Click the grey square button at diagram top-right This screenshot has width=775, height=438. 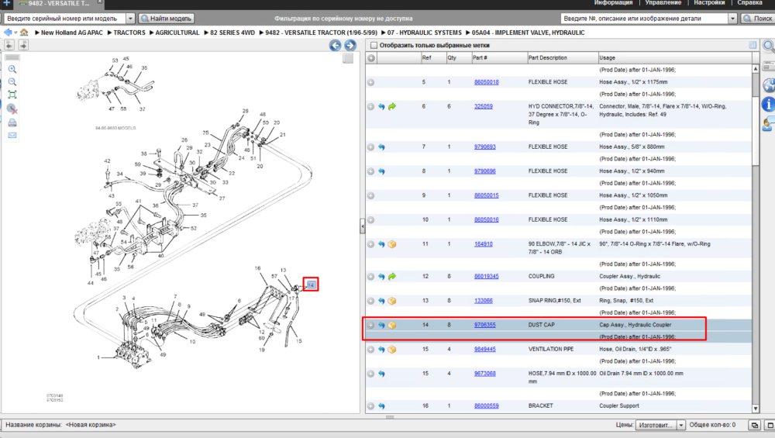348,58
